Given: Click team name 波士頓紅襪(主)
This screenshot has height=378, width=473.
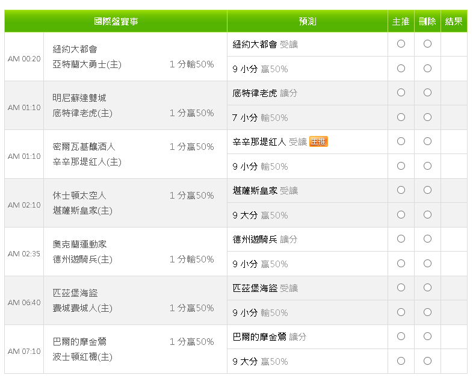Looking at the screenshot, I should tap(82, 357).
